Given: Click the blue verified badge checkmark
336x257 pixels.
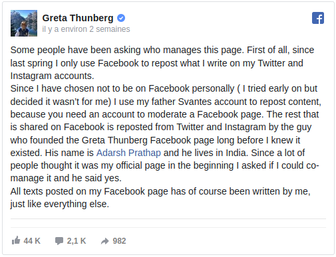Looking at the screenshot, I should pyautogui.click(x=121, y=18).
